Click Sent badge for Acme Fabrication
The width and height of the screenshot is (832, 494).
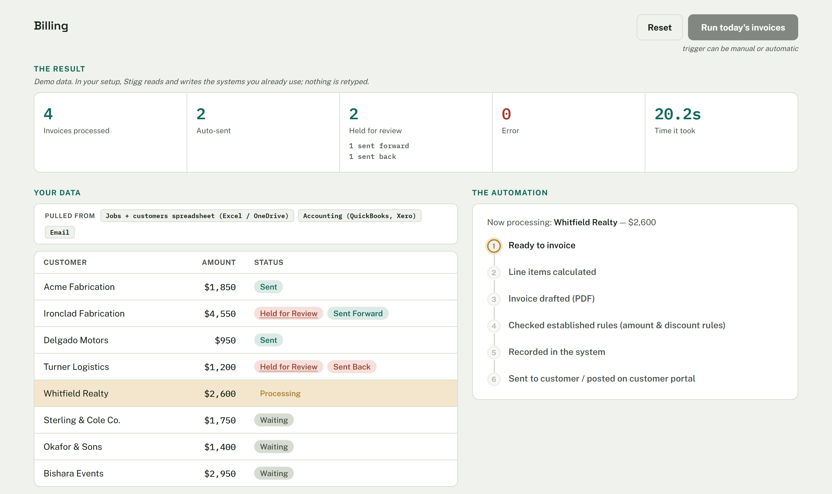click(268, 287)
